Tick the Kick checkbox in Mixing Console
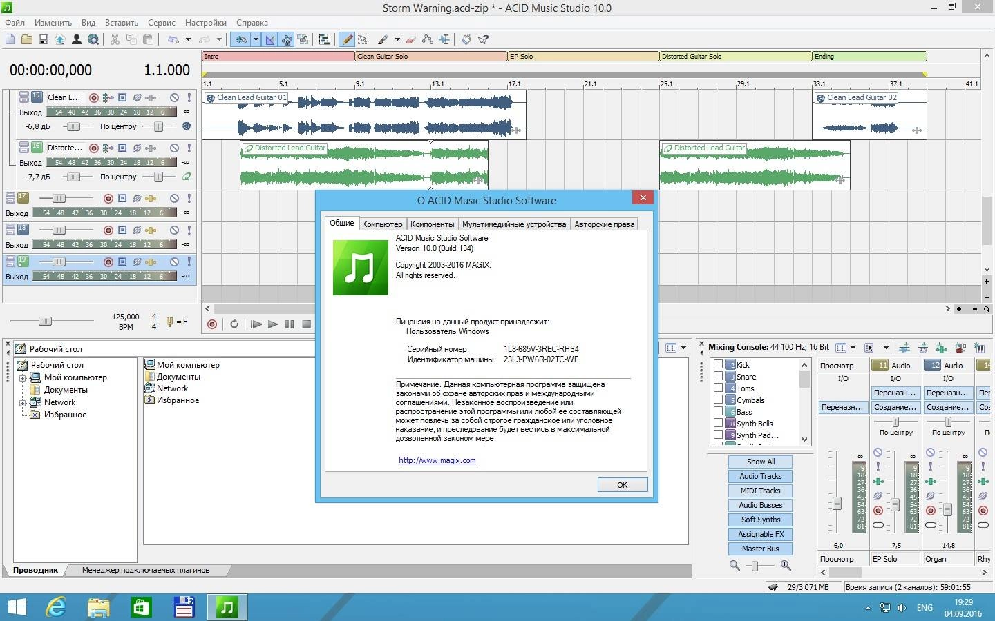Screen dimensions: 995x621 [718, 364]
